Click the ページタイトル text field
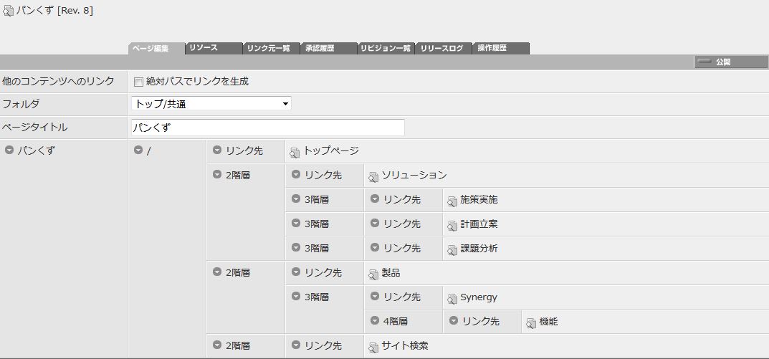Image resolution: width=769 pixels, height=359 pixels. point(268,128)
